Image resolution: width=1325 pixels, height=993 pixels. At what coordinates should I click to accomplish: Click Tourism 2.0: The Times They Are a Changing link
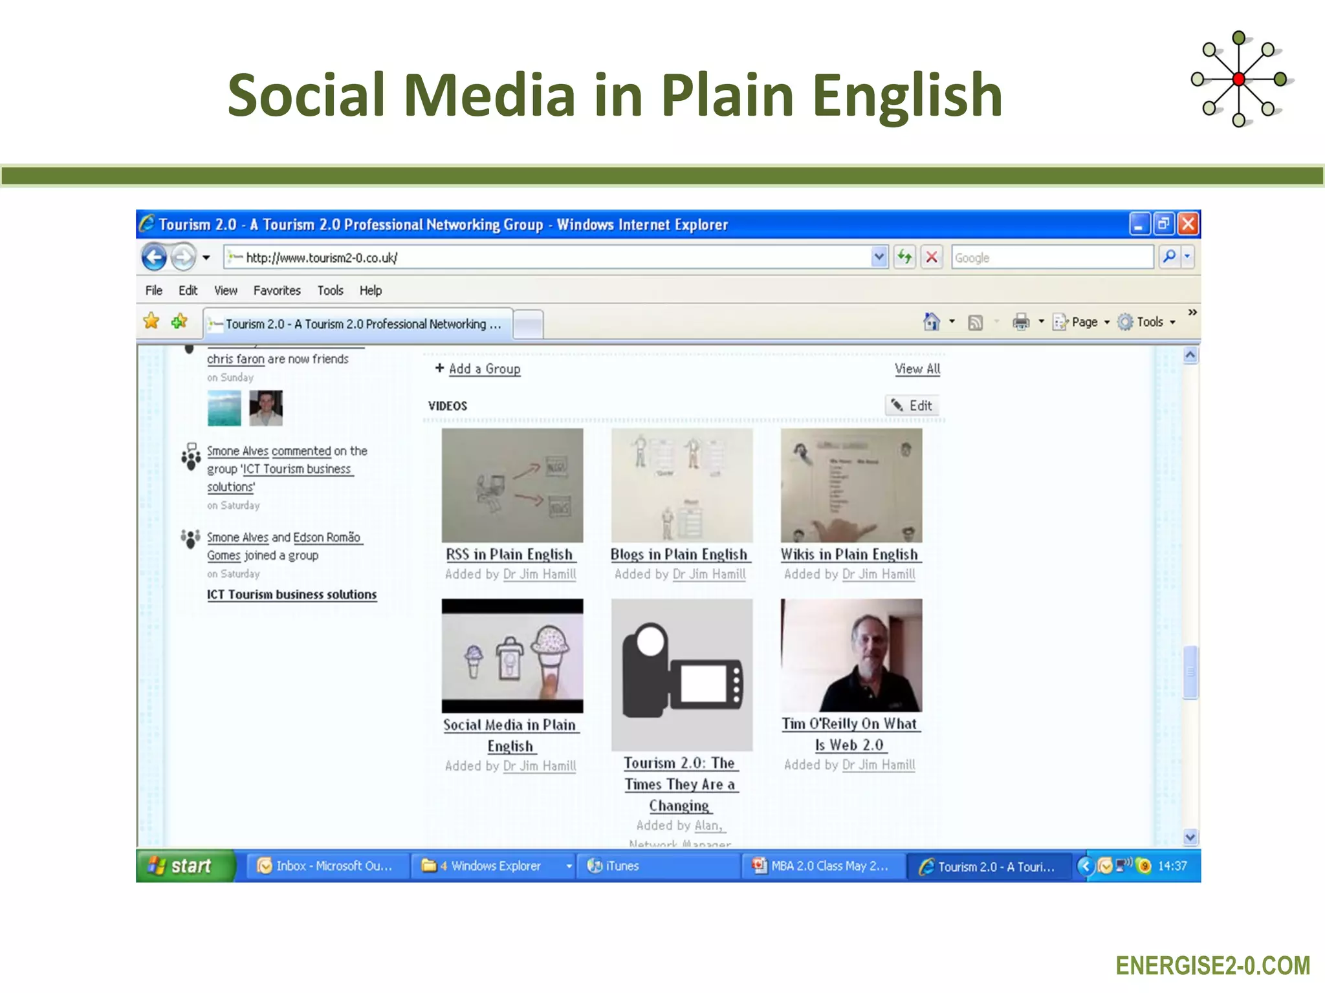coord(680,784)
